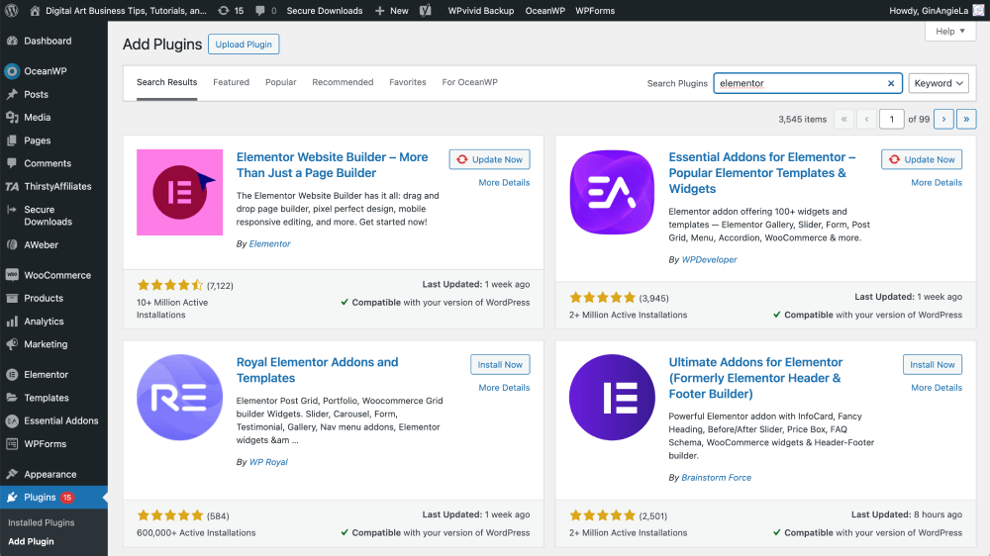
Task: Open the Royal Elementor RE logo thumbnail
Action: click(180, 398)
